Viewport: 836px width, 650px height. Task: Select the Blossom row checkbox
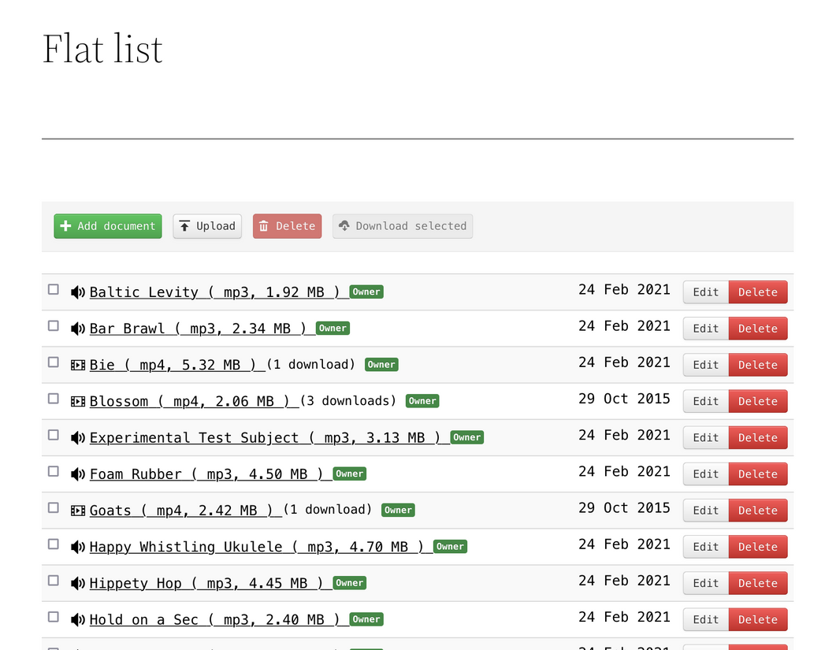(54, 399)
